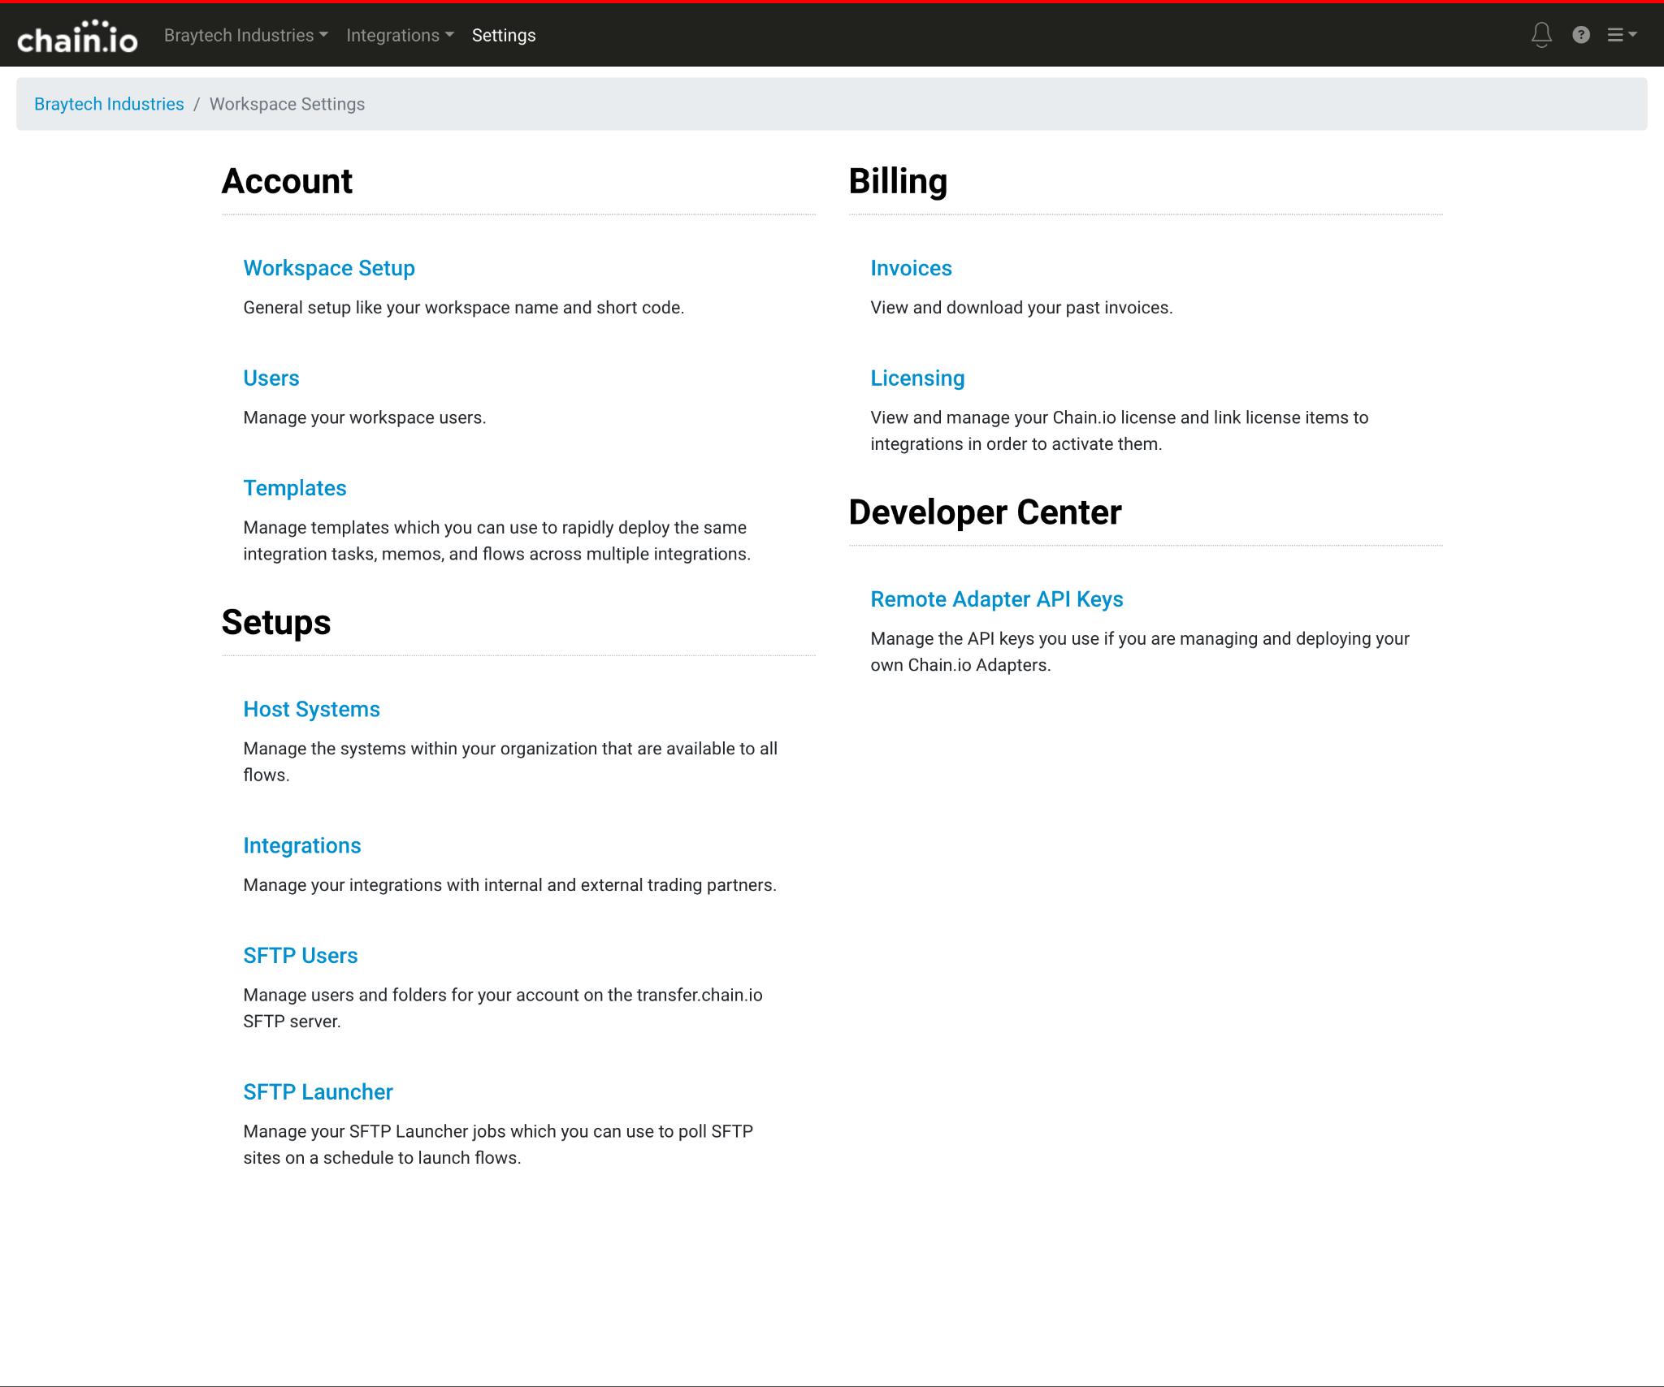
Task: Click 'View and download your past invoices.' text
Action: coord(1021,308)
